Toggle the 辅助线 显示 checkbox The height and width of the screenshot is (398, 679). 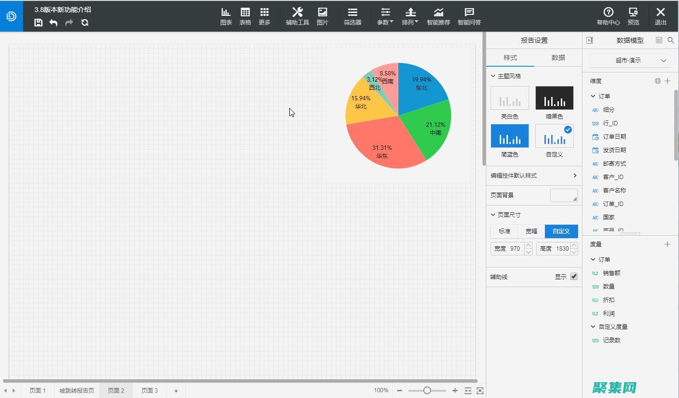pyautogui.click(x=574, y=277)
